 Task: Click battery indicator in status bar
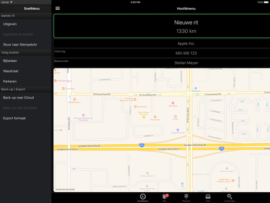[266, 2]
